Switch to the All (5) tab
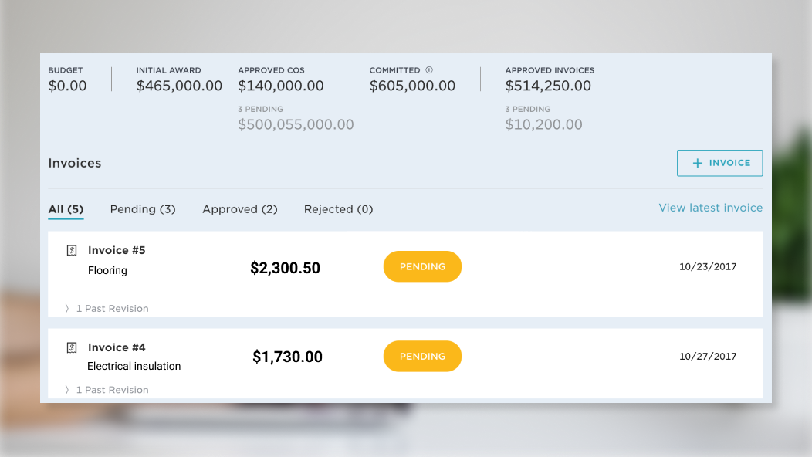Viewport: 812px width, 457px height. 66,209
